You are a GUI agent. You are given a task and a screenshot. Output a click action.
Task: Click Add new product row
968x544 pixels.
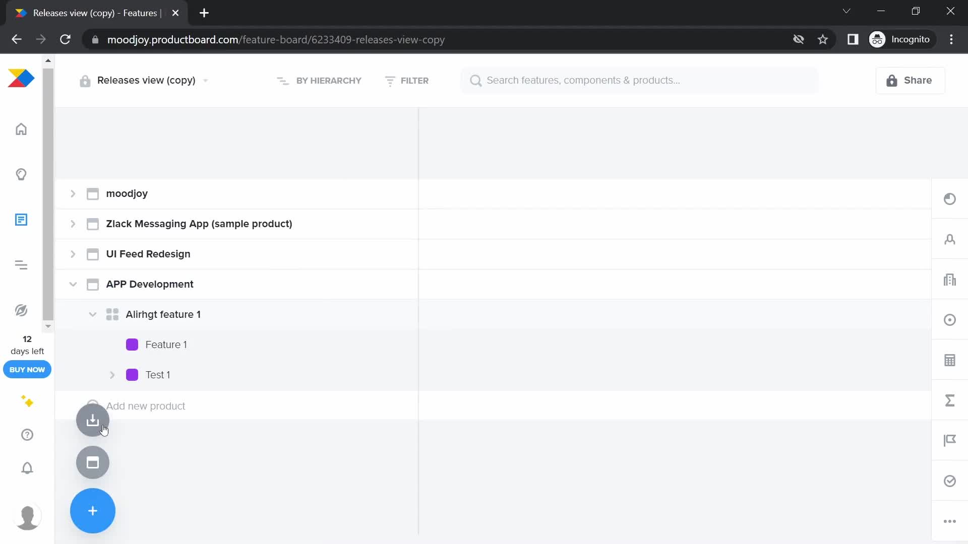coord(146,406)
